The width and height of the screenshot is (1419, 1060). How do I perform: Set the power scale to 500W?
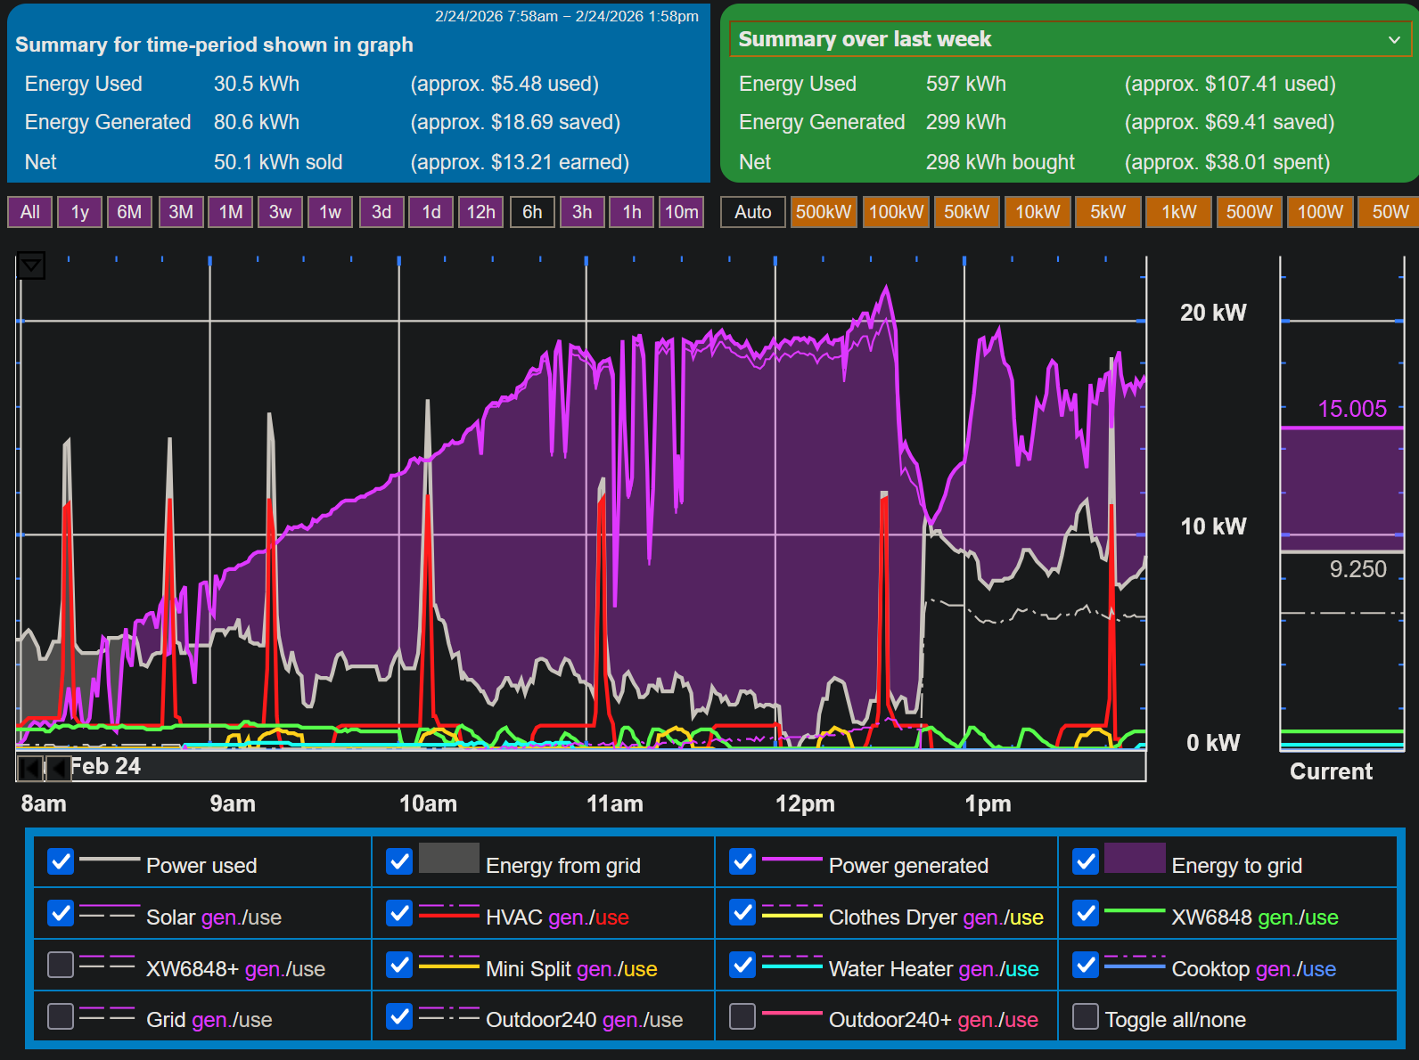point(1249,212)
